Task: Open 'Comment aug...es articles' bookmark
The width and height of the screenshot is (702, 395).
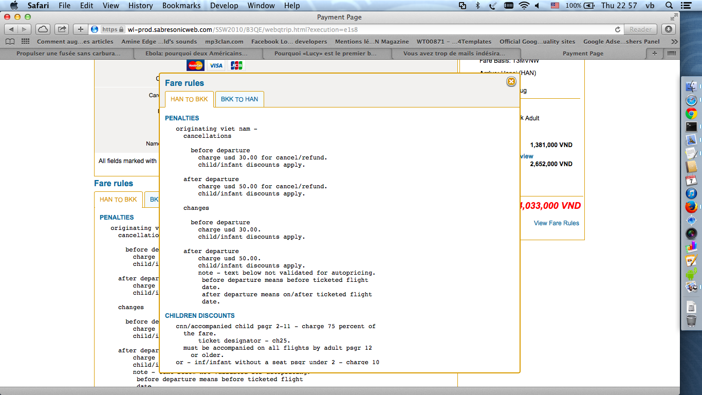Action: click(75, 42)
